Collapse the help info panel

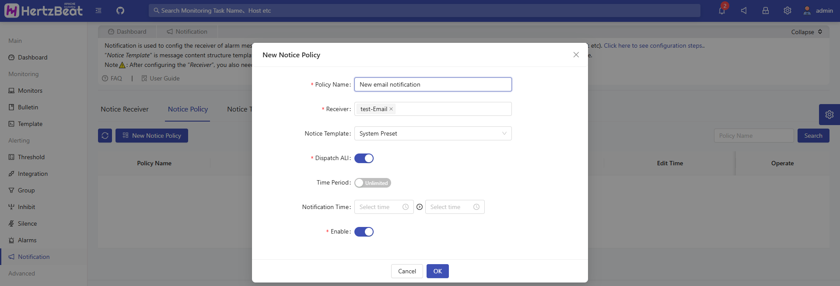coord(806,32)
